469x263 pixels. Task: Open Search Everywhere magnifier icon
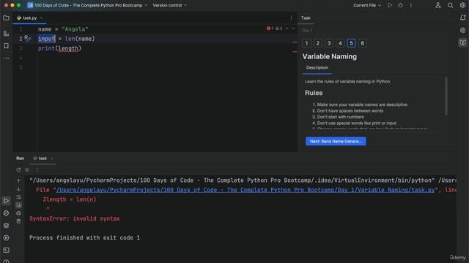pos(450,5)
